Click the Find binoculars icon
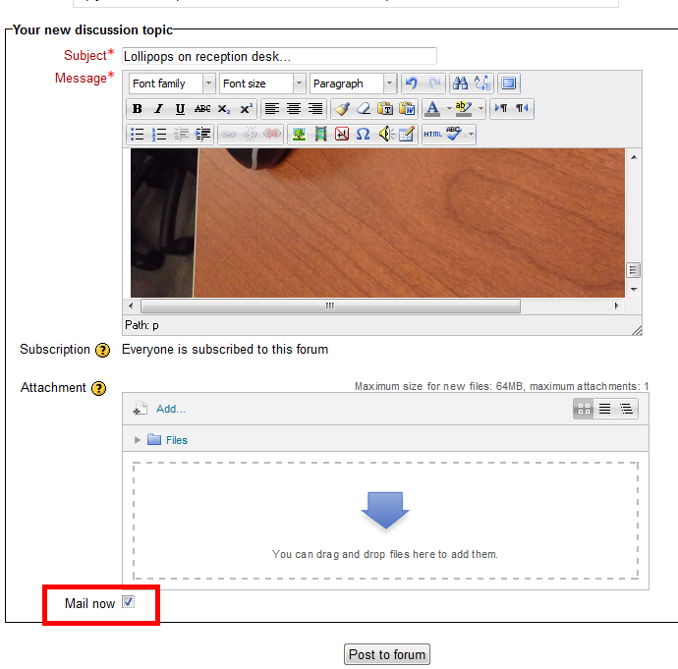Viewport: 678px width, 669px height. pyautogui.click(x=460, y=84)
